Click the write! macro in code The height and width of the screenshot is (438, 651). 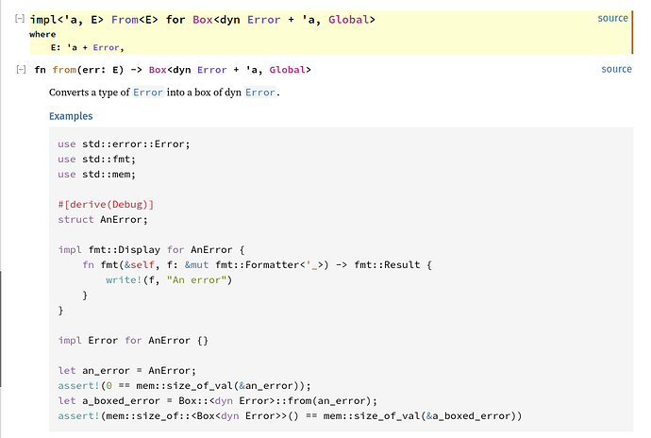click(x=124, y=280)
